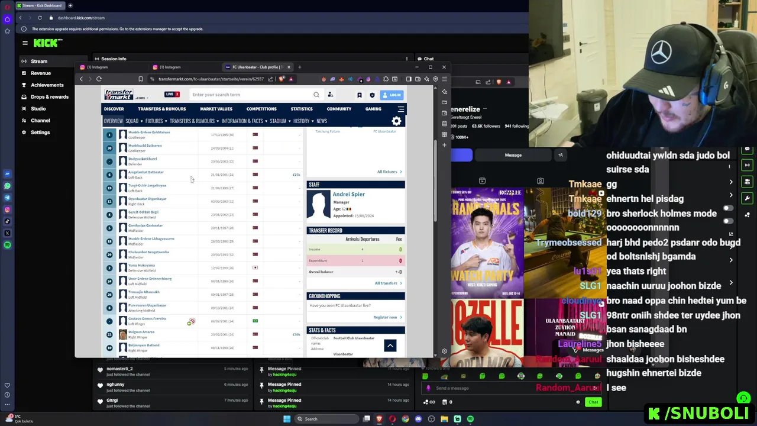Open the NEWS sub-tab
This screenshot has width=757, height=426.
click(322, 121)
